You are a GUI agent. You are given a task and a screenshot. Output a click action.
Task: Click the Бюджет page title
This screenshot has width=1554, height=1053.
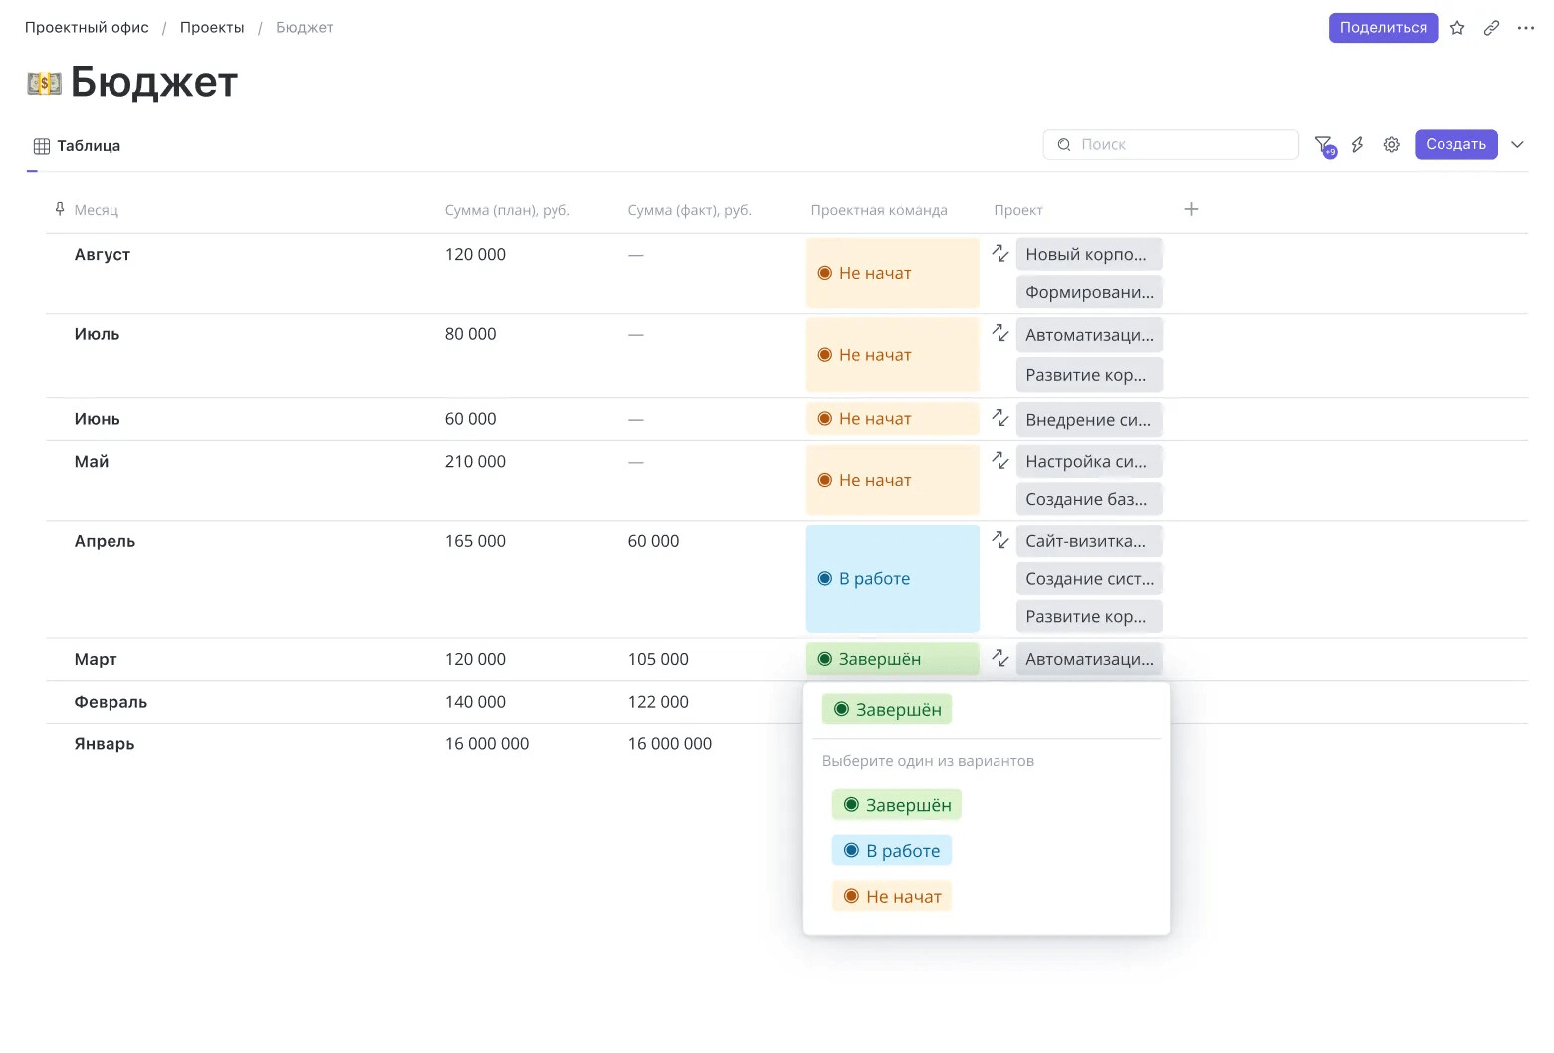154,83
